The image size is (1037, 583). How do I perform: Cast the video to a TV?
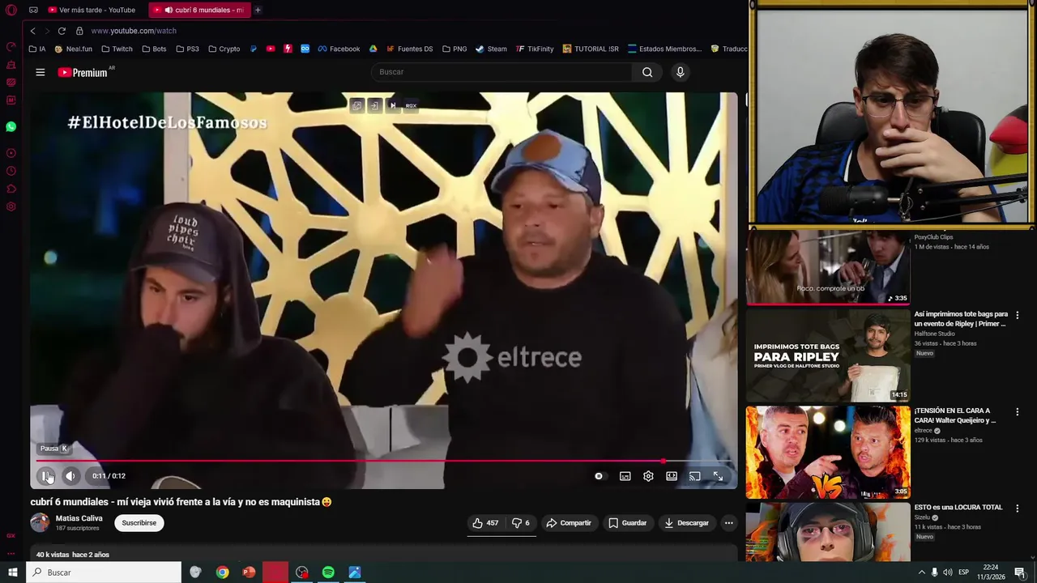point(694,476)
